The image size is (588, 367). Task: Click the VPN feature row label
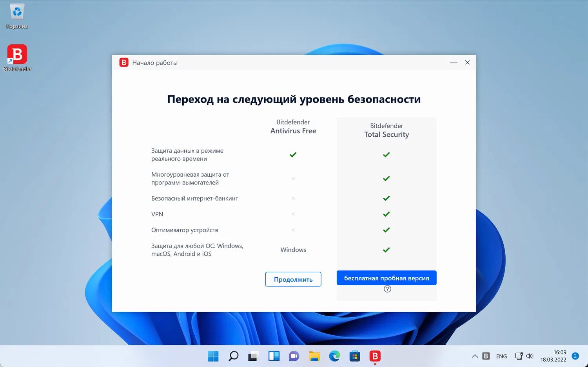coord(157,214)
